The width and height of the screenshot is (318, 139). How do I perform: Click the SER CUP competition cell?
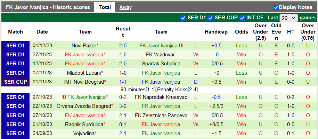pos(15,82)
